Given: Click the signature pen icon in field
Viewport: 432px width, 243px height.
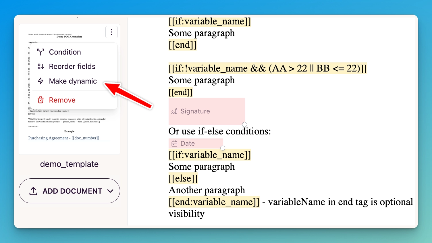Looking at the screenshot, I should pyautogui.click(x=174, y=111).
